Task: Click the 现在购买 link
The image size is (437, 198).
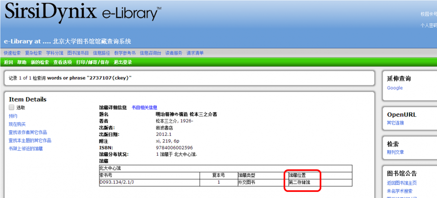Action: point(17,124)
